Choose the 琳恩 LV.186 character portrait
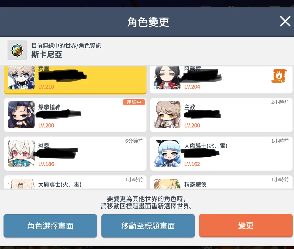Viewport: 294px width, 249px height. click(x=21, y=153)
